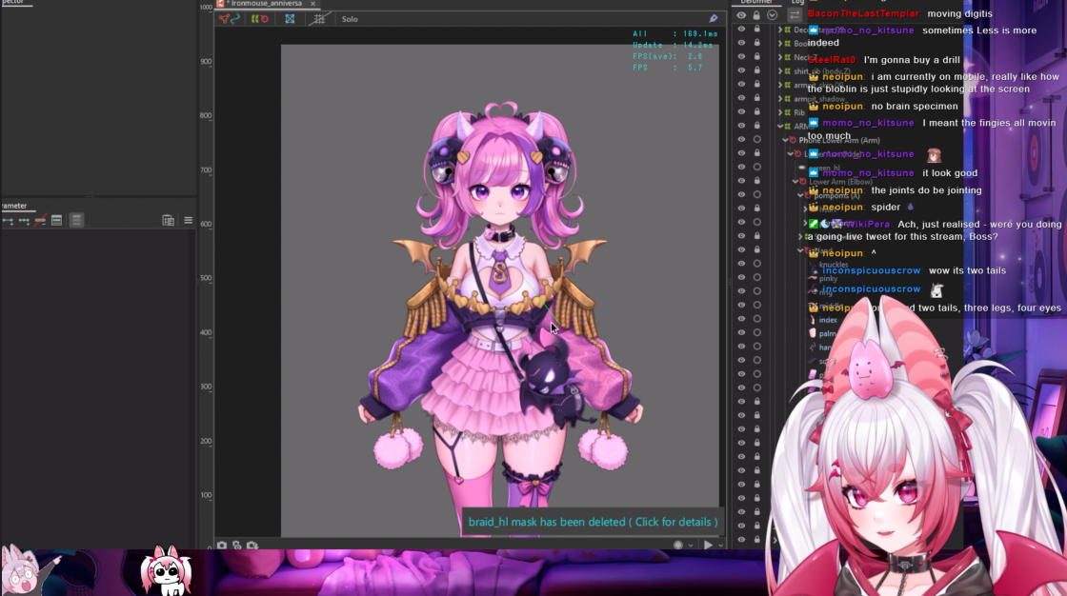Image resolution: width=1067 pixels, height=596 pixels.
Task: Collapse the Phone Lower Arm (Arm) deformer
Action: [785, 140]
